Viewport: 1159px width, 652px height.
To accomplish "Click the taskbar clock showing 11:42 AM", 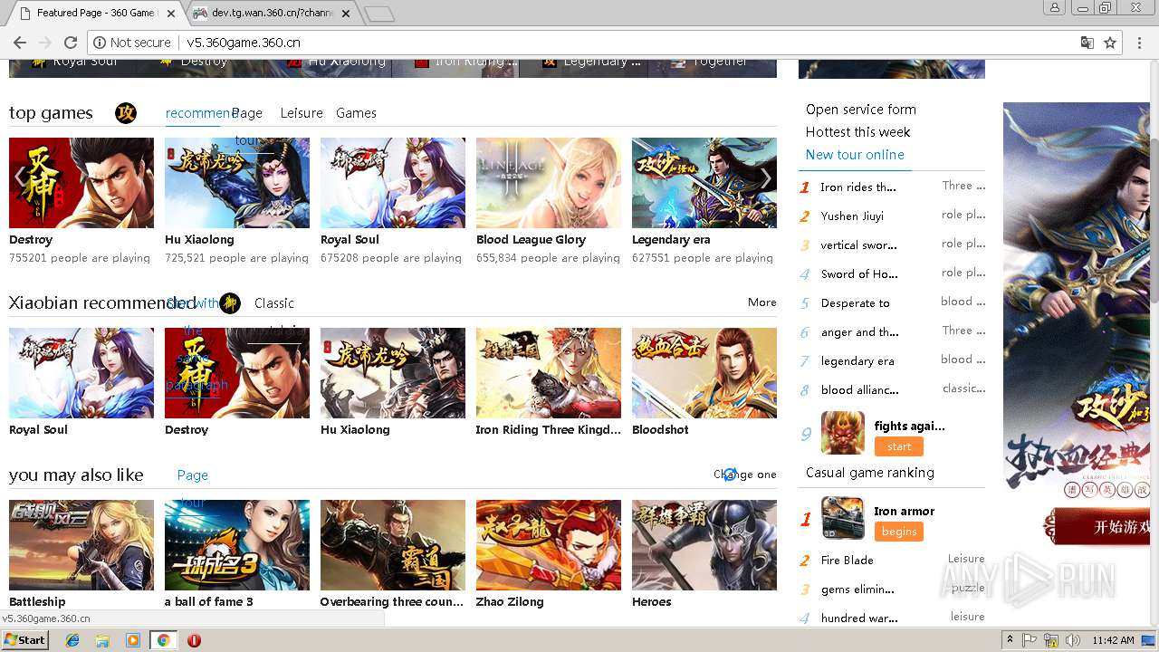I will tap(1113, 640).
